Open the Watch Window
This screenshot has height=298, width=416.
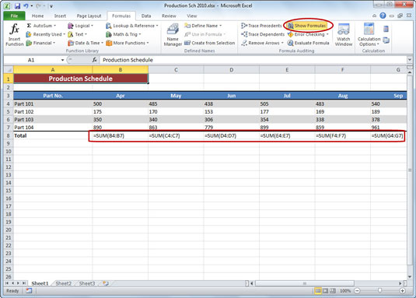click(x=344, y=35)
